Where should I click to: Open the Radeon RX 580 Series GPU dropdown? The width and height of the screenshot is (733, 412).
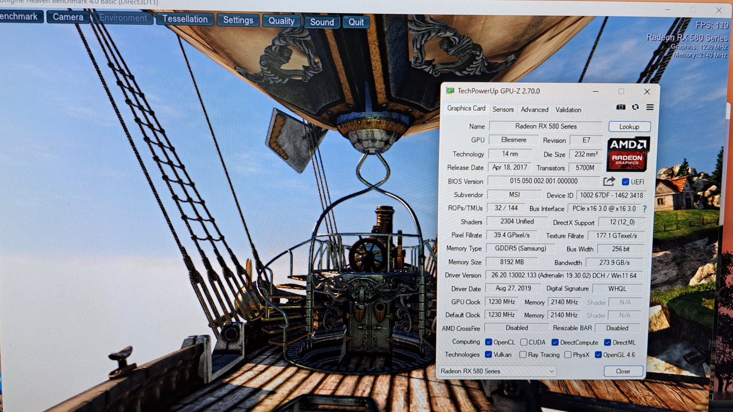pyautogui.click(x=497, y=371)
